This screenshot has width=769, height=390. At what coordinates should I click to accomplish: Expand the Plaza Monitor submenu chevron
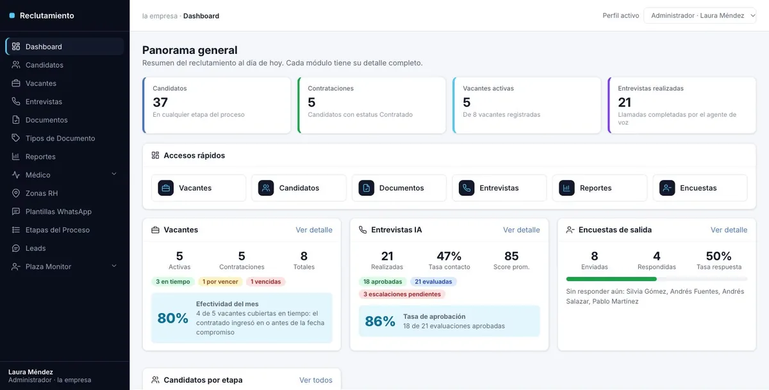tap(114, 266)
